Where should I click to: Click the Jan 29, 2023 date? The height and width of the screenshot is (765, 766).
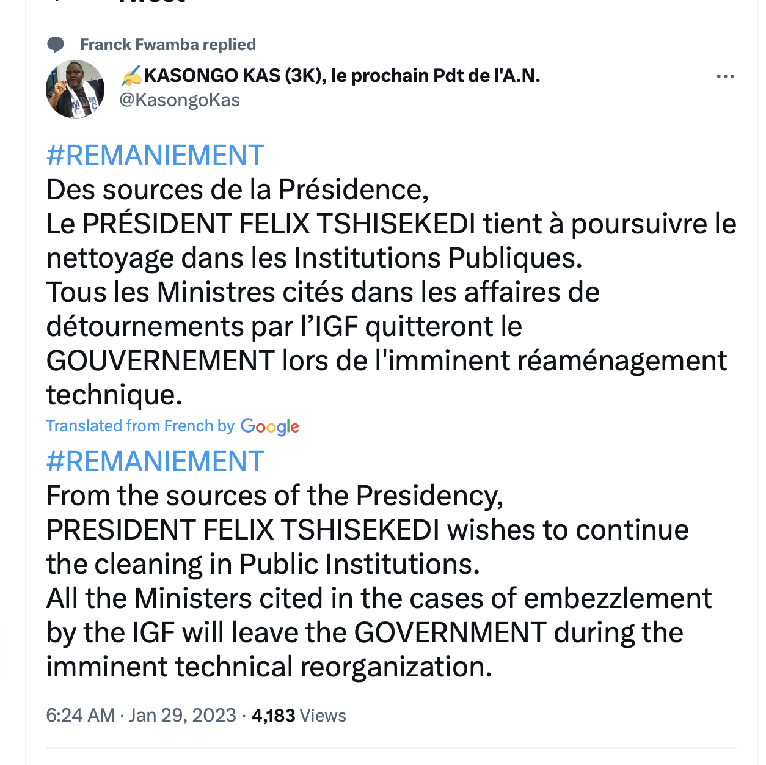(x=182, y=716)
